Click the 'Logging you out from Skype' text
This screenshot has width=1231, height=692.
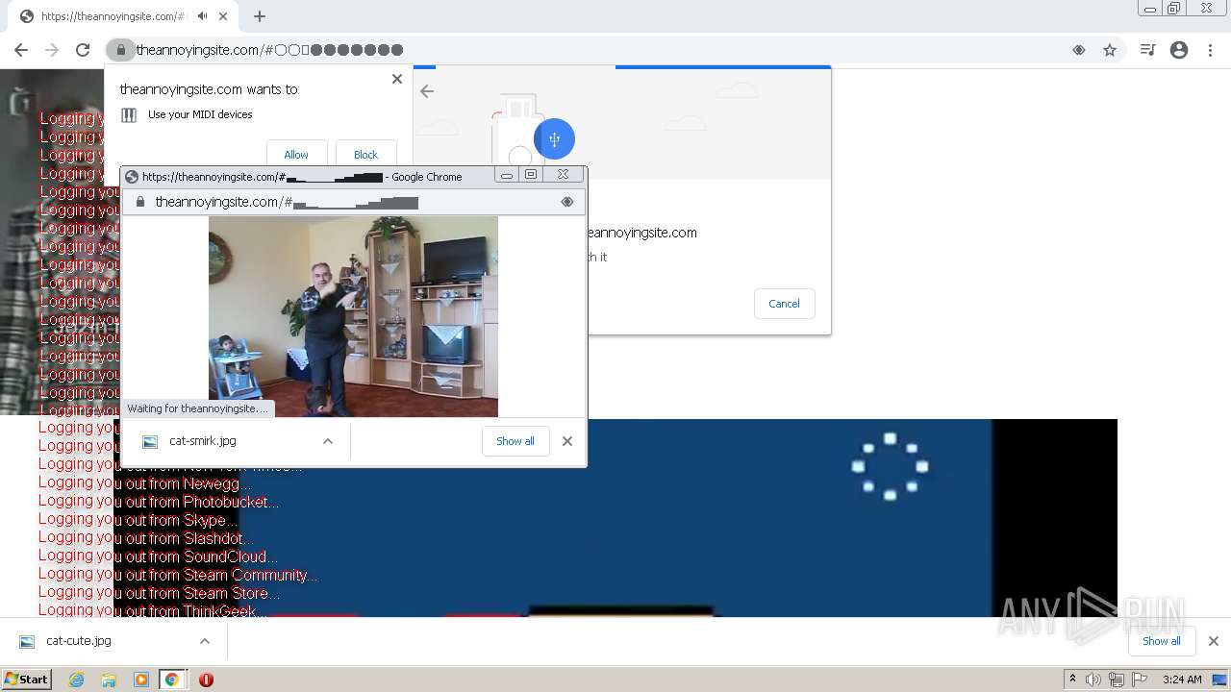(138, 520)
